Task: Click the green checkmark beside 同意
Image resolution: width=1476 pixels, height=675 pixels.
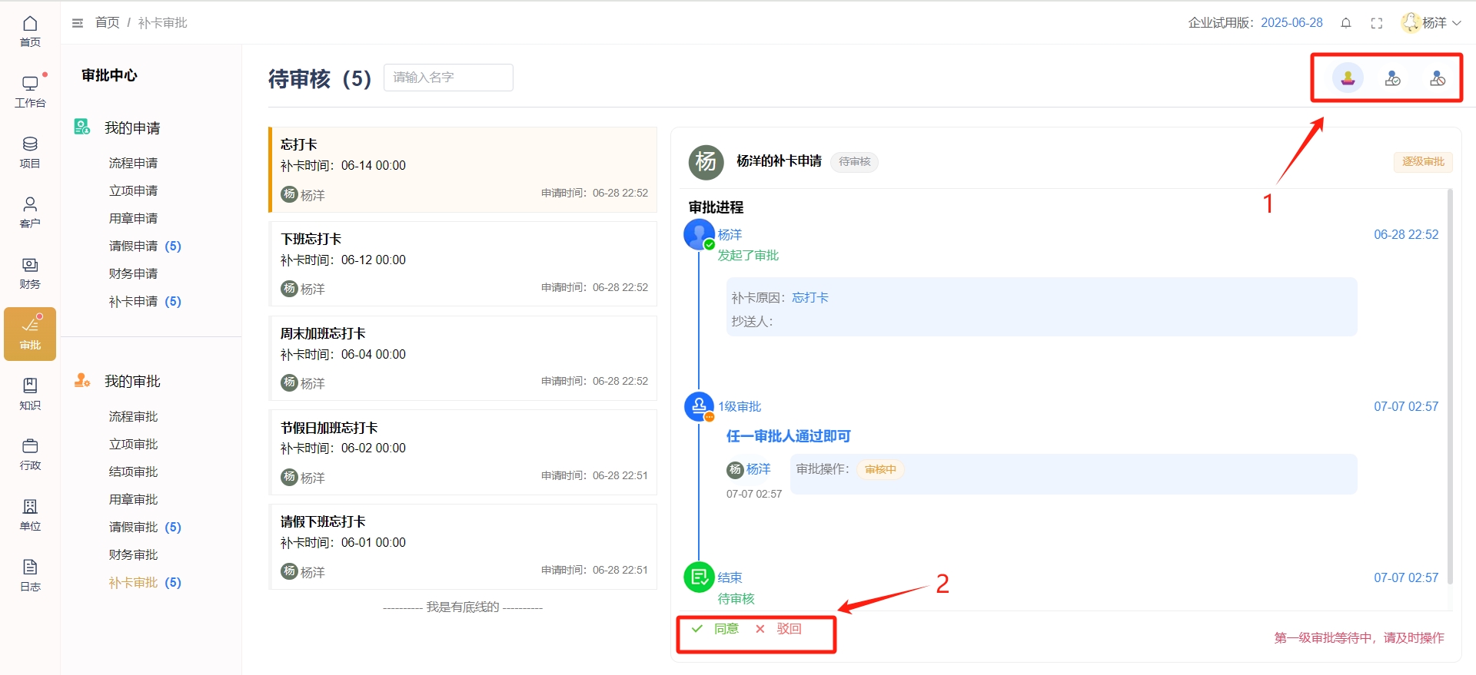Action: (697, 628)
